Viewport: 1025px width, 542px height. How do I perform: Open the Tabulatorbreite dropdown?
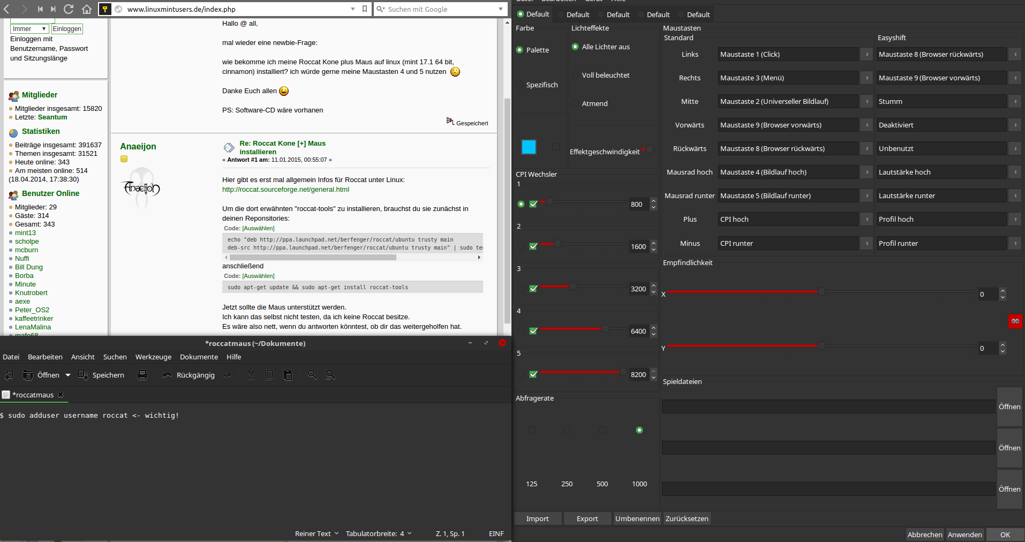(379, 533)
